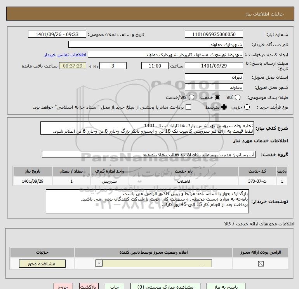Click the need number field 1101095935000050
This screenshot has width=299, height=289.
(214, 34)
